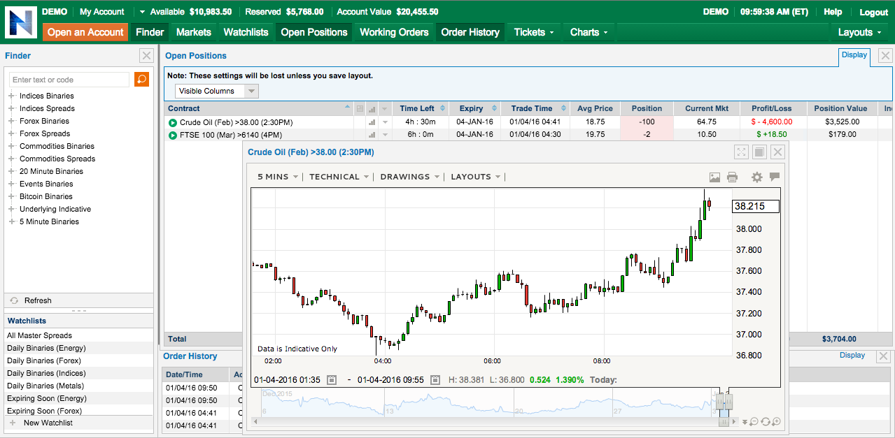Switch to the Working Orders tab

(393, 32)
